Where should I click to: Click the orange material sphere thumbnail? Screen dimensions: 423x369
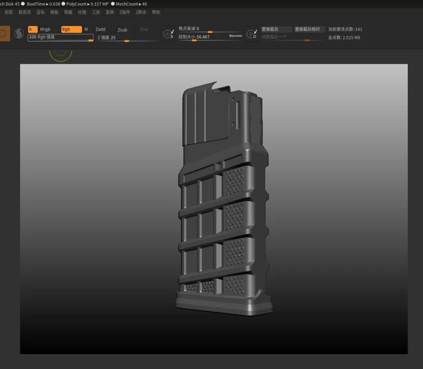pos(4,34)
